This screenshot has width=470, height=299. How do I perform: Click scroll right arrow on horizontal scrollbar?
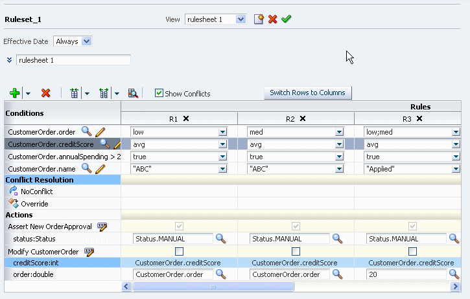(x=455, y=287)
